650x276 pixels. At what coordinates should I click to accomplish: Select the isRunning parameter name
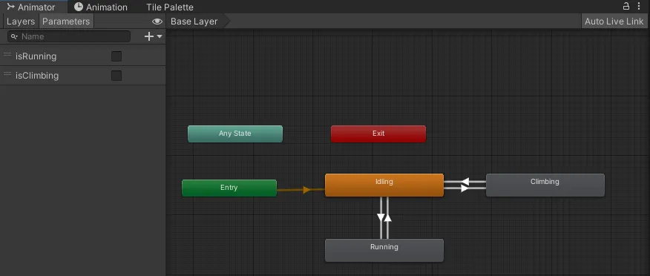(x=36, y=56)
